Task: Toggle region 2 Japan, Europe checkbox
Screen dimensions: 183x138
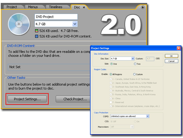Action: [x=111, y=83]
